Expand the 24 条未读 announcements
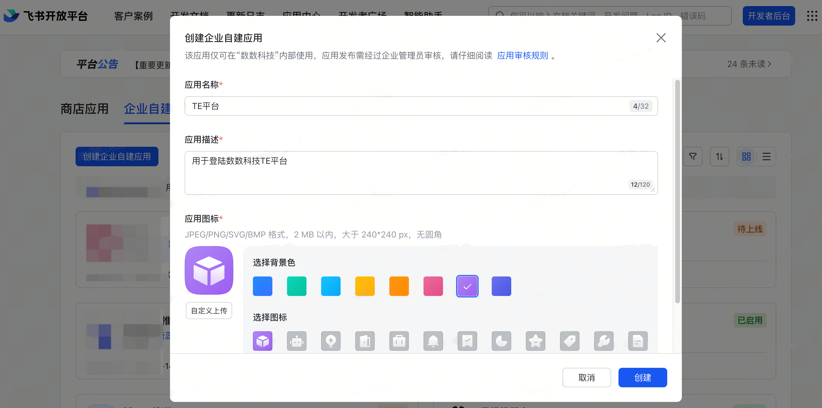This screenshot has height=408, width=822. [749, 64]
